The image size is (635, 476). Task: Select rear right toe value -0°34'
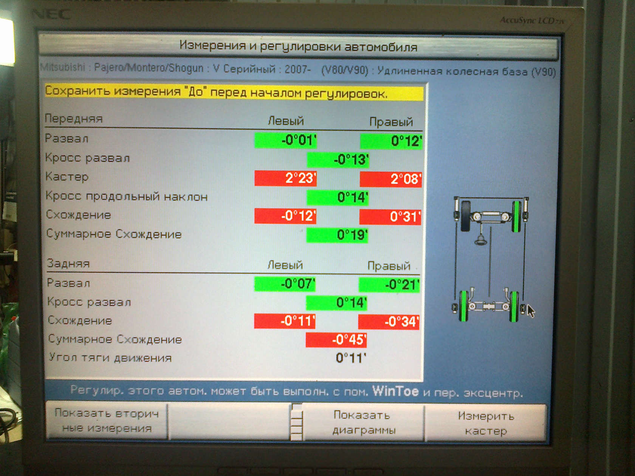[x=389, y=322]
